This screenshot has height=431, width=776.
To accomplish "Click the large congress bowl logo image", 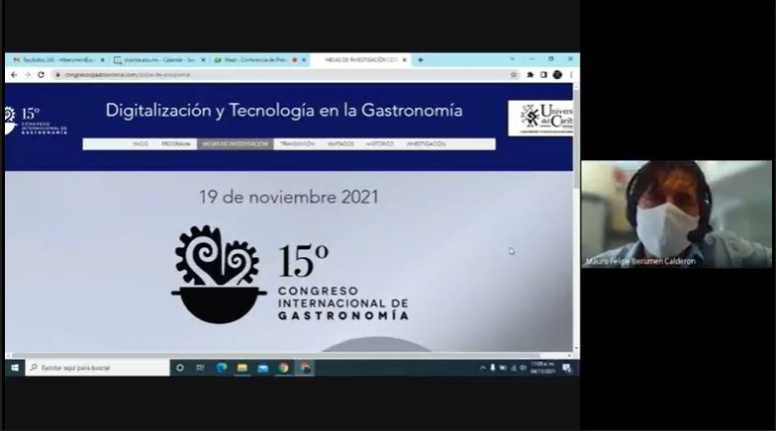I will (290, 274).
